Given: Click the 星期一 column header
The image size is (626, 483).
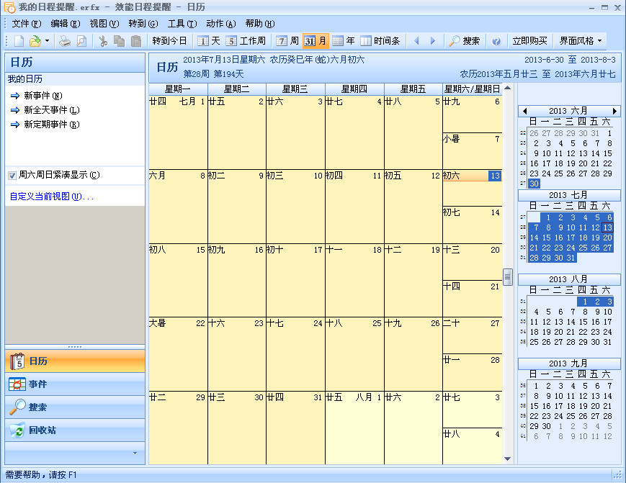Looking at the screenshot, I should pos(178,89).
